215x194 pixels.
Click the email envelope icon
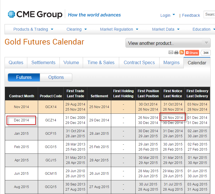pos(171,52)
